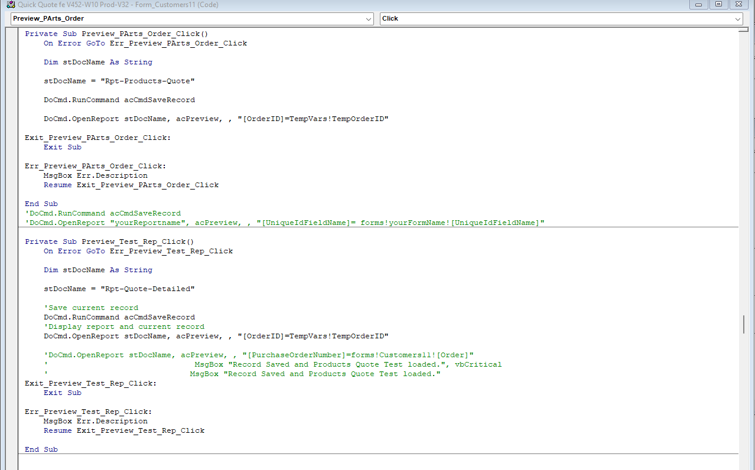The width and height of the screenshot is (755, 470).
Task: Click the comment with "yourReportname"
Action: 285,223
